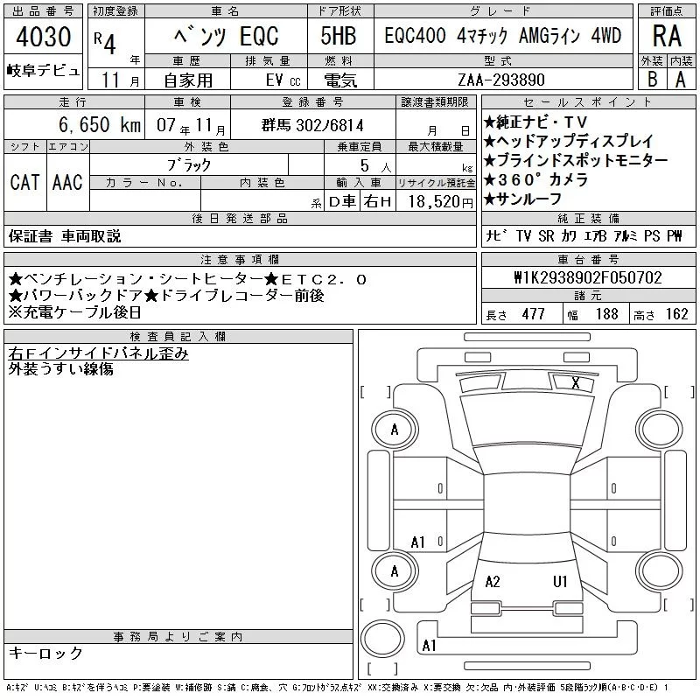
Task: Click the damage code legend at bottom
Action: pos(338,688)
